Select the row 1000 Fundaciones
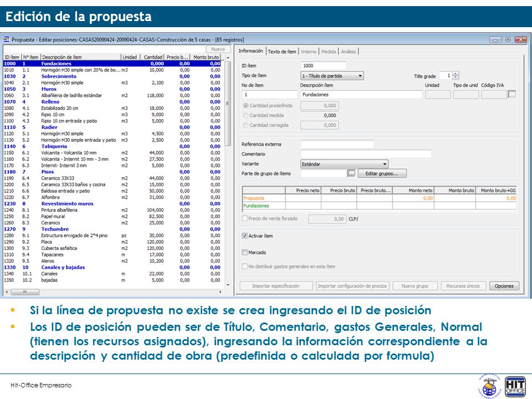This screenshot has width=532, height=399. point(112,63)
